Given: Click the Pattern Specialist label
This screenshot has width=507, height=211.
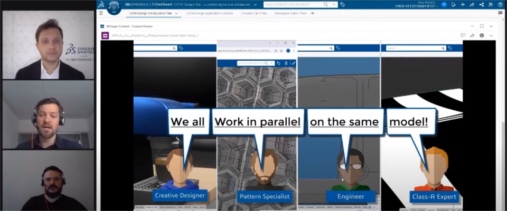Looking at the screenshot, I should pos(265,196).
